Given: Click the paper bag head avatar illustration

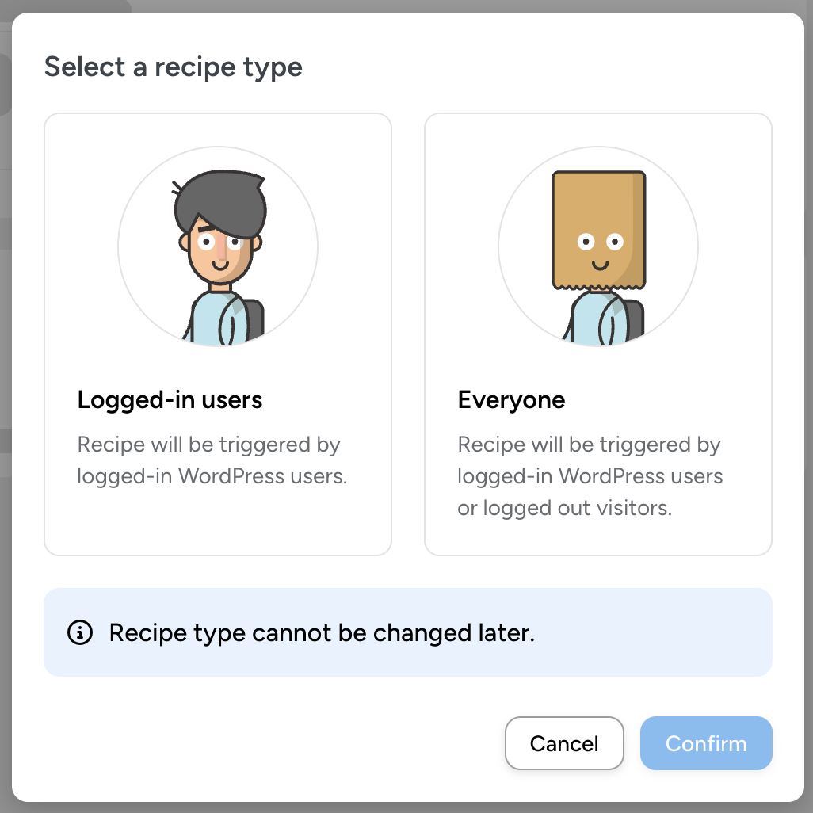Looking at the screenshot, I should point(598,247).
